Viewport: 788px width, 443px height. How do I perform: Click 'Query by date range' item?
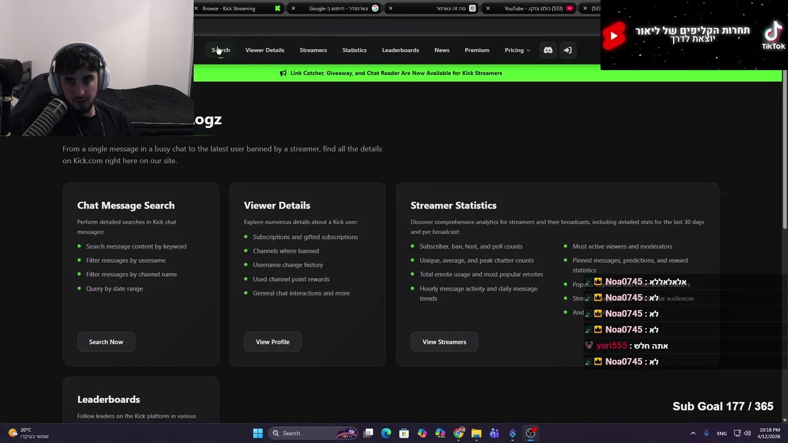pos(115,289)
